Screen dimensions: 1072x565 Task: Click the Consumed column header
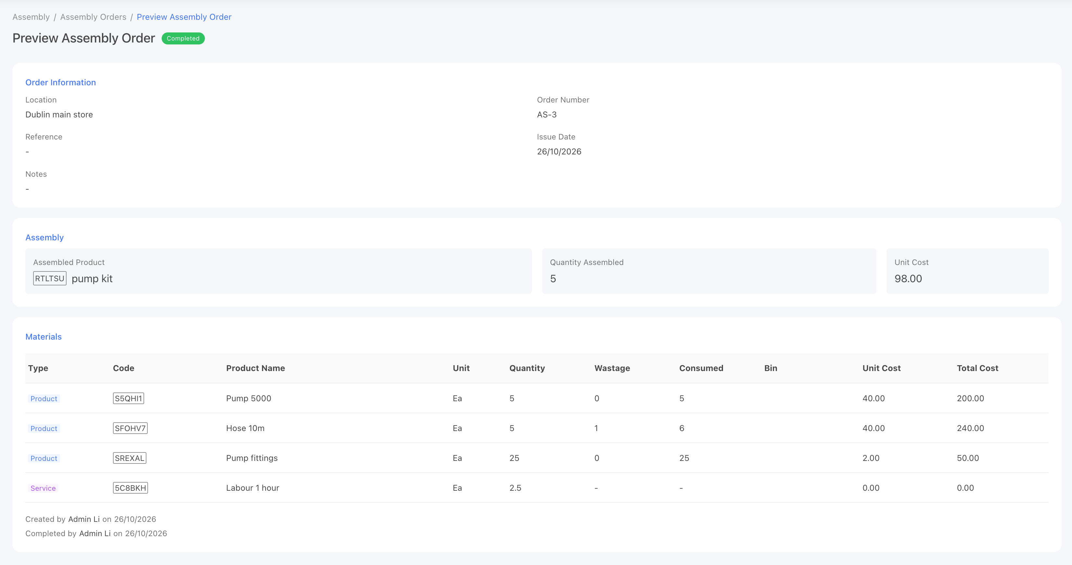701,368
